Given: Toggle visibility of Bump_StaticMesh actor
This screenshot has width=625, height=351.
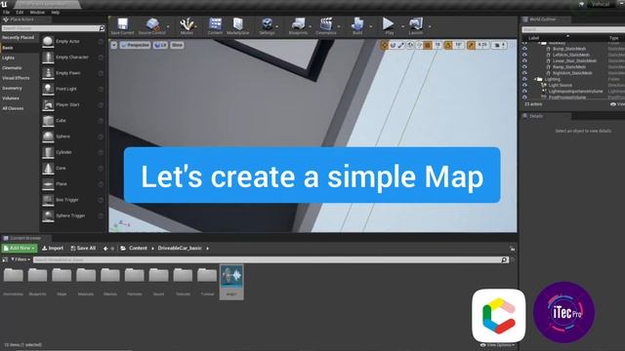Looking at the screenshot, I should pyautogui.click(x=524, y=49).
